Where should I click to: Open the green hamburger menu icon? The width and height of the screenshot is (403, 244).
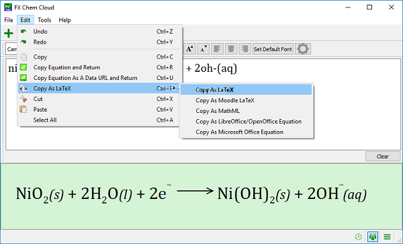click(387, 237)
